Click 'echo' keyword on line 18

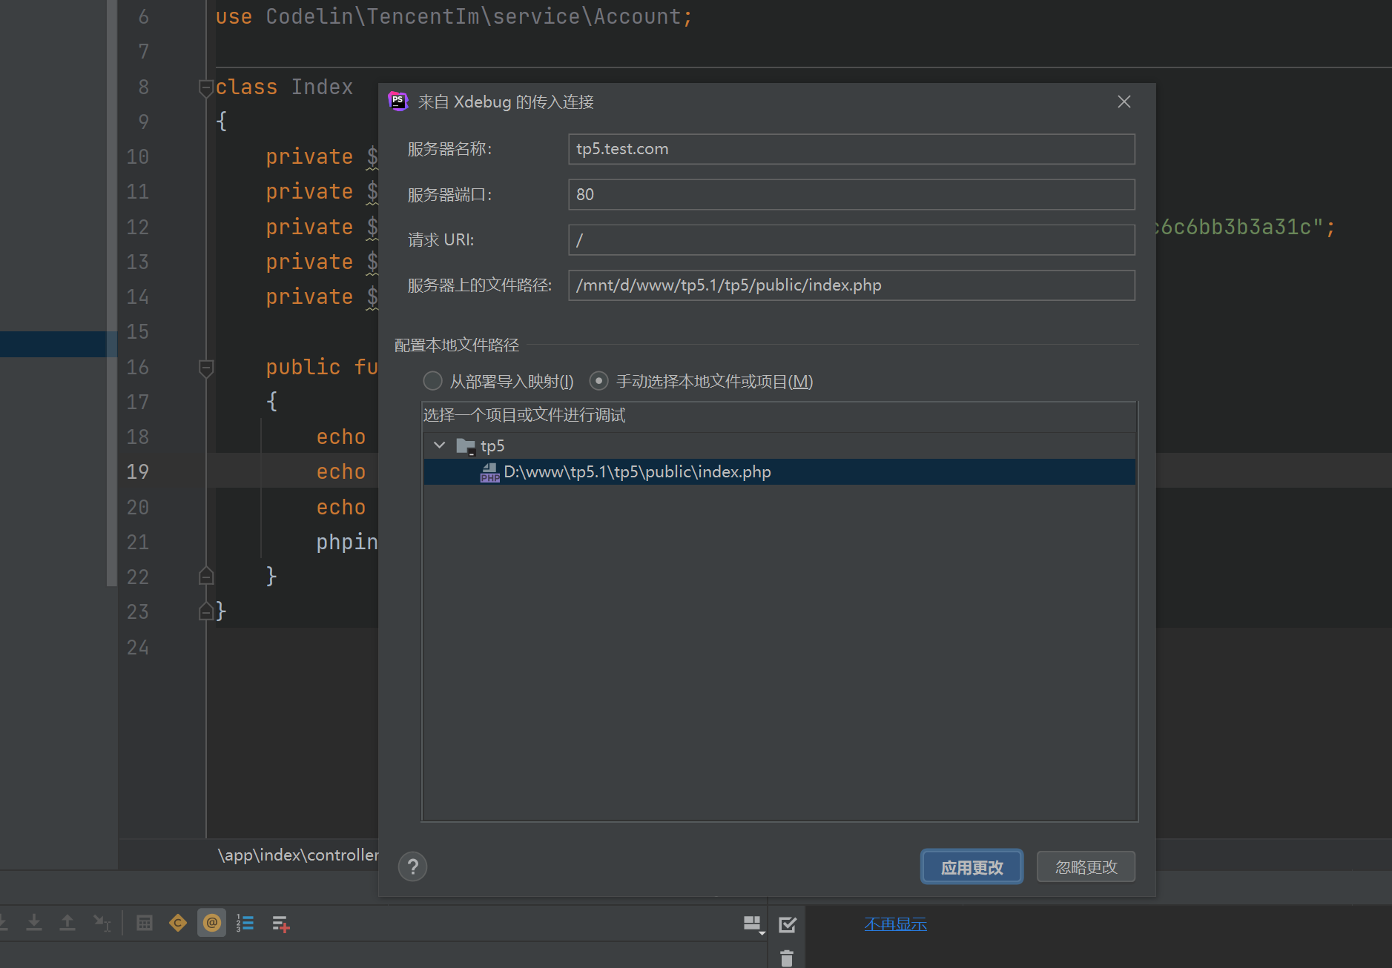(x=341, y=437)
